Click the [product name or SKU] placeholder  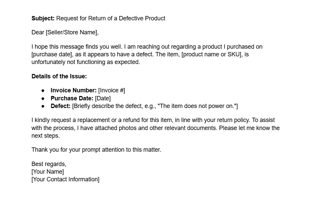pyautogui.click(x=212, y=54)
